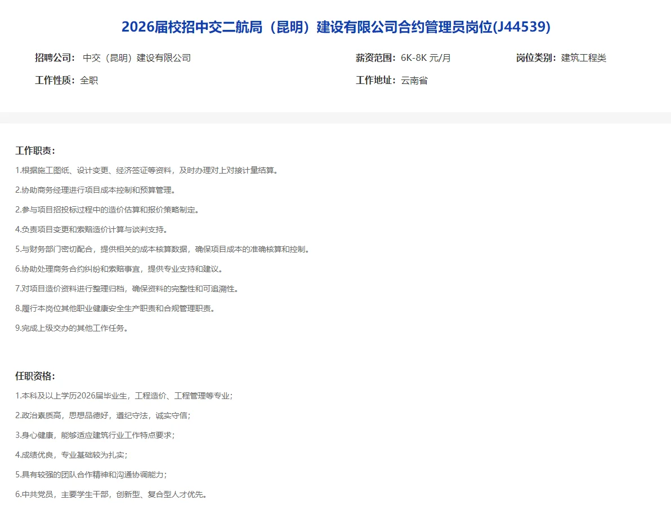Click the job category value 建筑工程类
Screen dimensions: 671x505
[x=584, y=58]
